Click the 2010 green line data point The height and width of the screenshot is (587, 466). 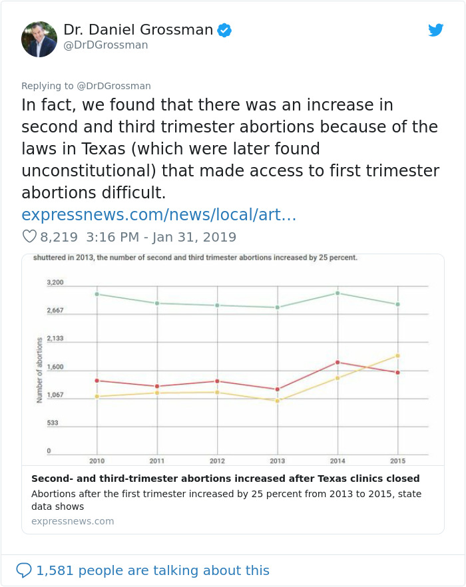(97, 293)
